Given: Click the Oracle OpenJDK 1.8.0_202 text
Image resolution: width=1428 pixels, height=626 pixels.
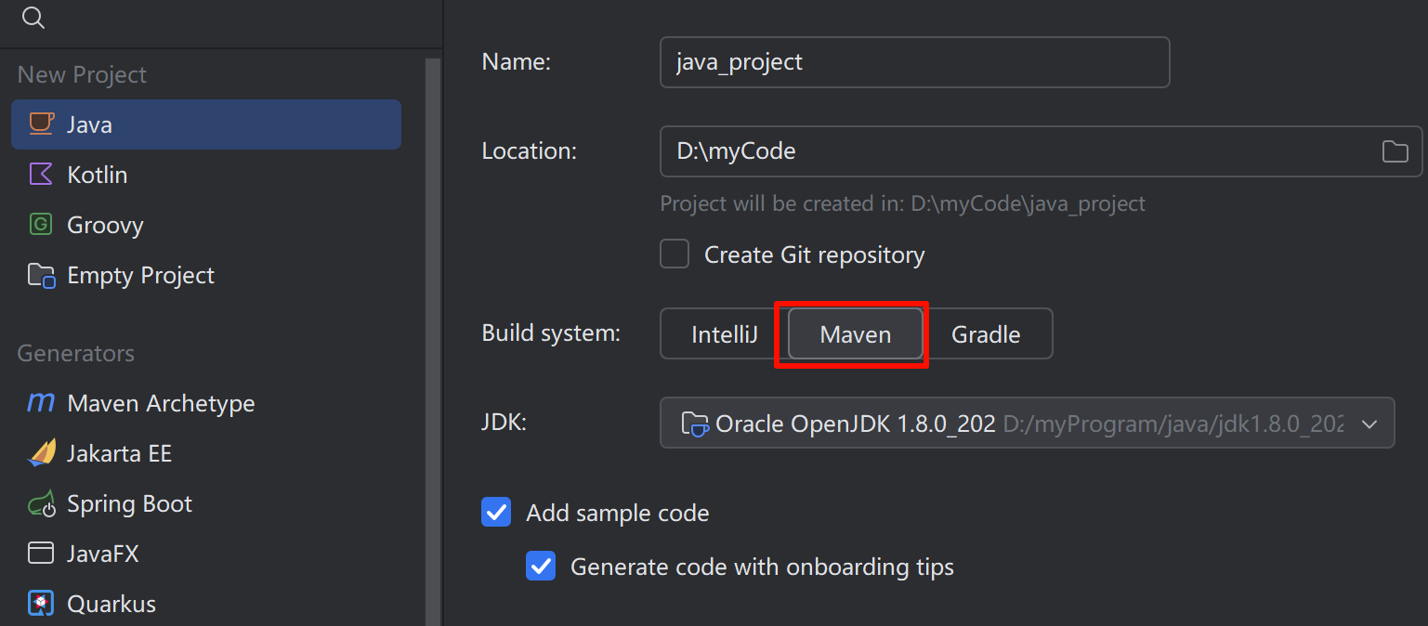Looking at the screenshot, I should pos(856,424).
